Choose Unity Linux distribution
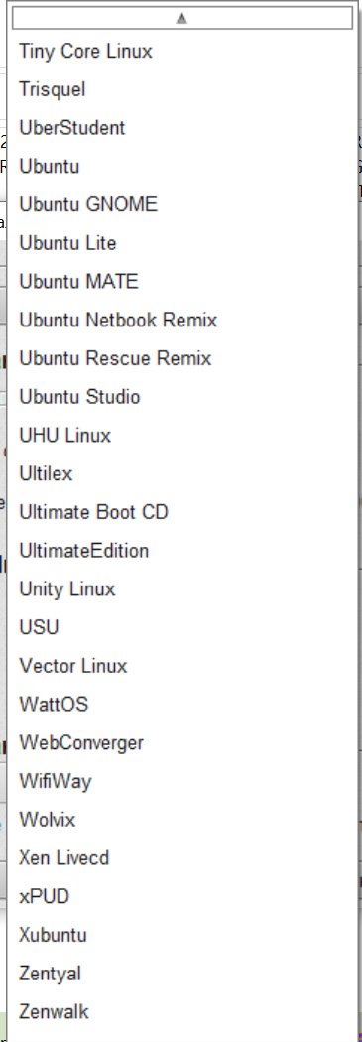Image resolution: width=362 pixels, height=1042 pixels. click(182, 589)
